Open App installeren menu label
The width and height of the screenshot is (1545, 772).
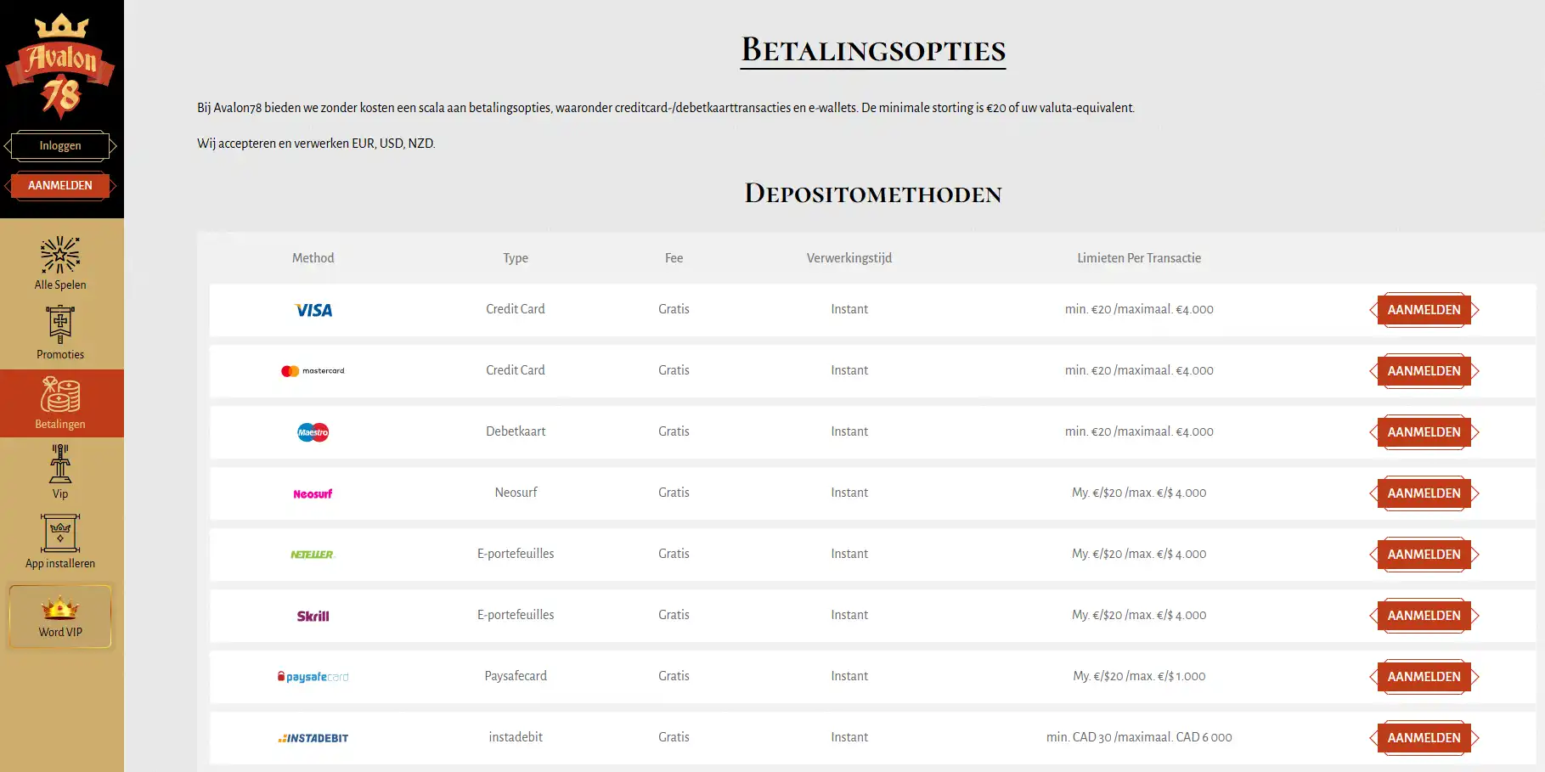[60, 564]
